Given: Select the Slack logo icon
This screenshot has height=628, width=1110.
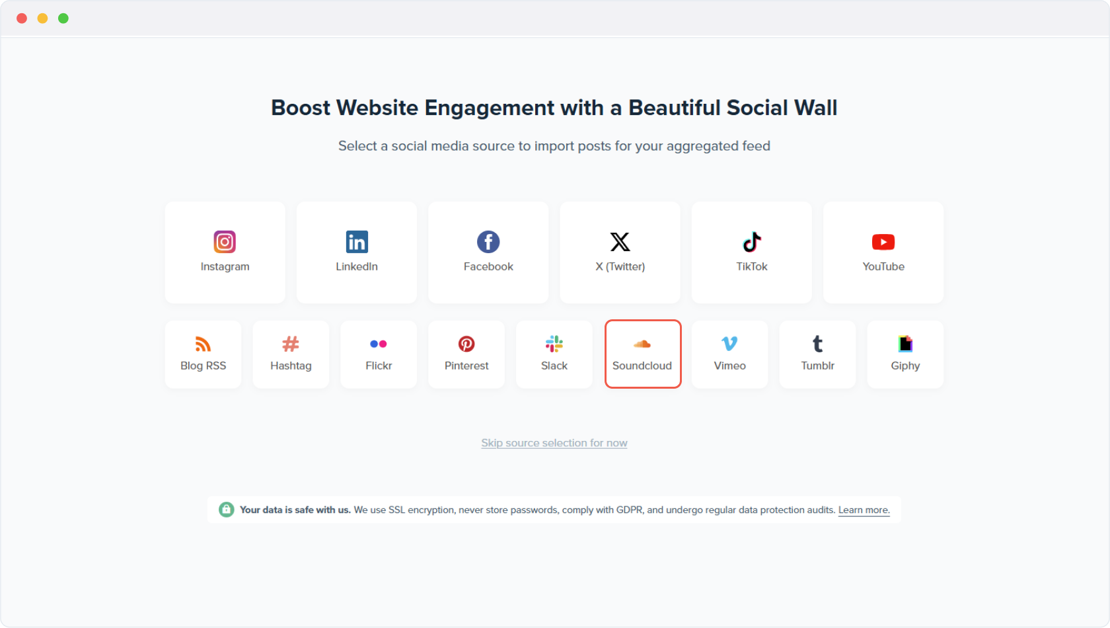Looking at the screenshot, I should click(x=554, y=344).
